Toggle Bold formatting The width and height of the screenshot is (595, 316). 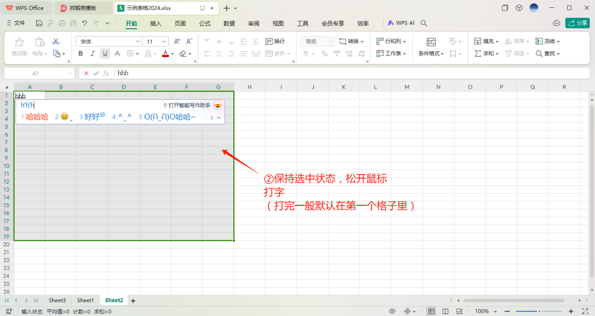tap(81, 54)
